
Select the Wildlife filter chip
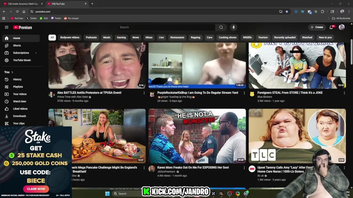247,37
